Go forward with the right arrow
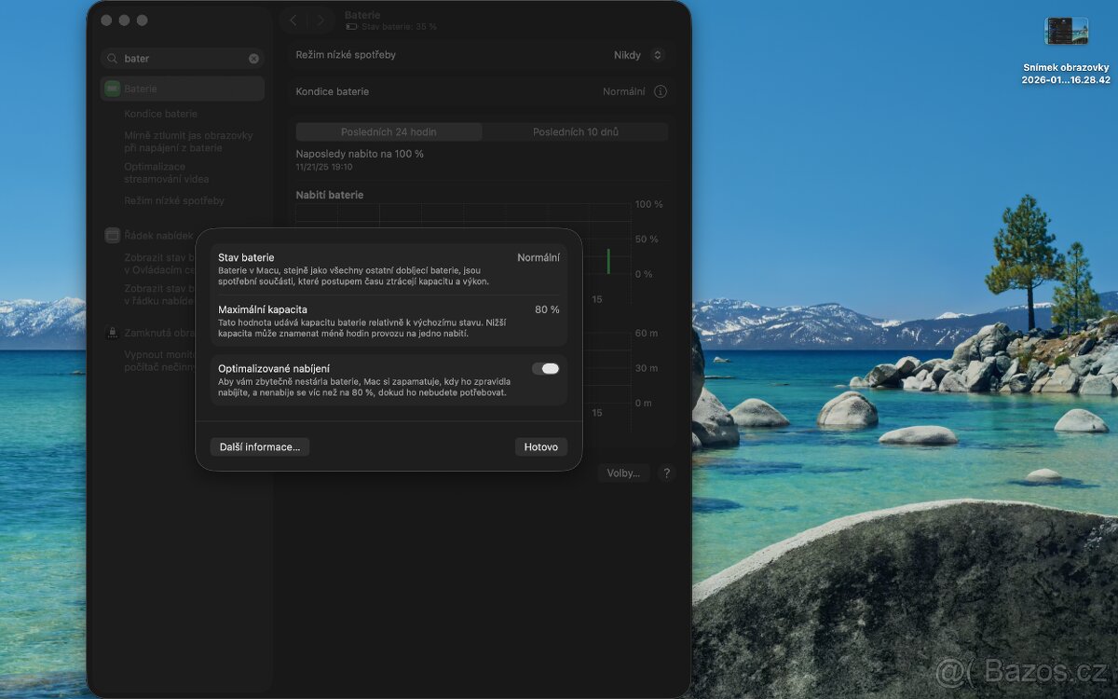 (320, 21)
